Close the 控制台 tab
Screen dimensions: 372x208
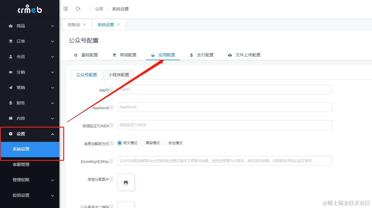[85, 25]
